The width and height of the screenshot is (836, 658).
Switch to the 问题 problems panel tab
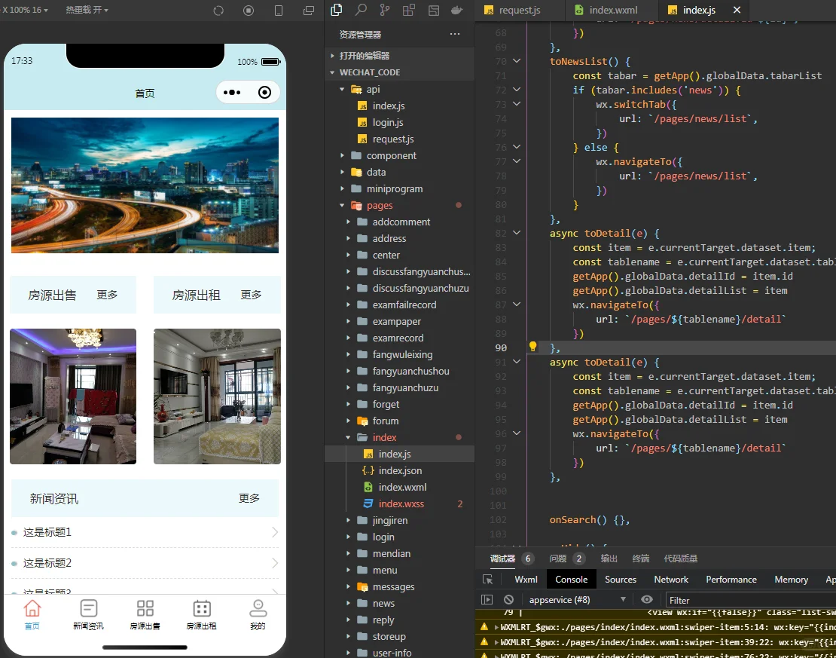coord(558,559)
